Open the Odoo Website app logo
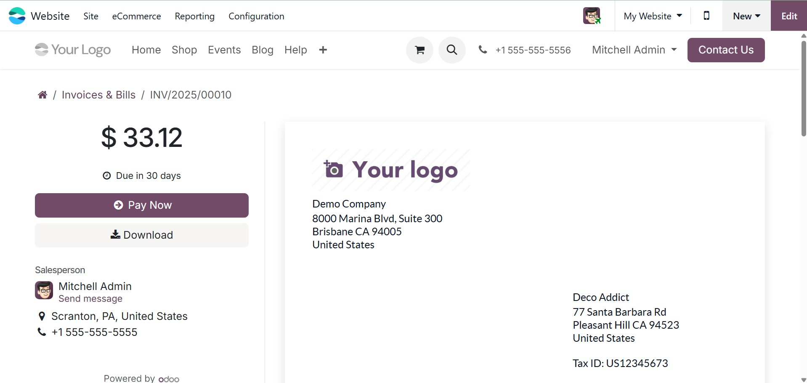 [17, 16]
